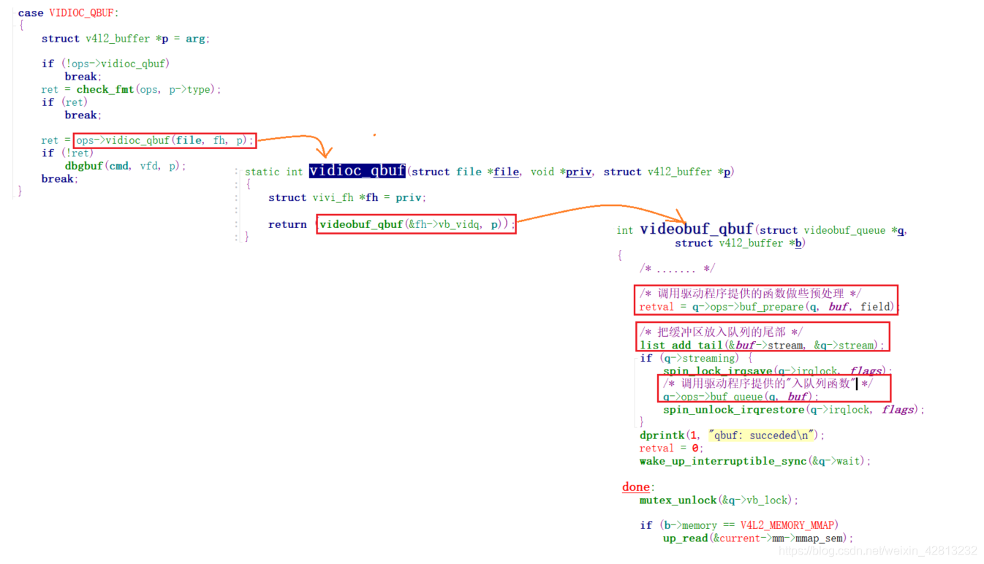Click the 'ops->vidioc_qbuf(file, fh, p);' call
Image resolution: width=984 pixels, height=564 pixels.
click(164, 140)
